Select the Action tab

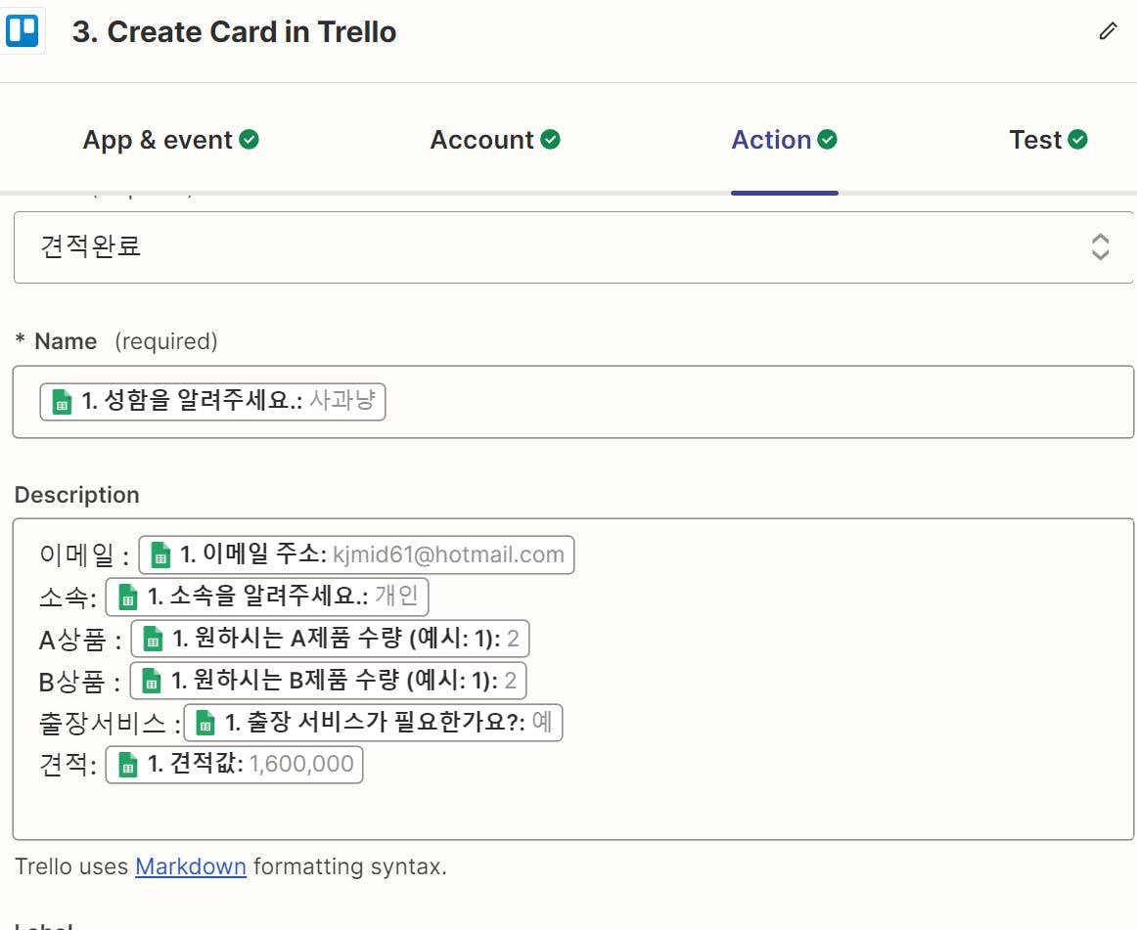(x=772, y=140)
